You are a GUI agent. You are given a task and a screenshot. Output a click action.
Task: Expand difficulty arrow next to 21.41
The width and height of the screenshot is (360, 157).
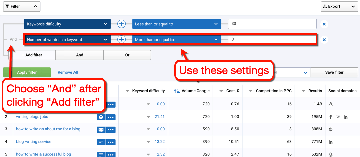(149, 117)
